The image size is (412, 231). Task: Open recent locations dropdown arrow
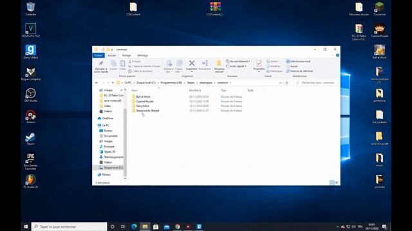108,83
